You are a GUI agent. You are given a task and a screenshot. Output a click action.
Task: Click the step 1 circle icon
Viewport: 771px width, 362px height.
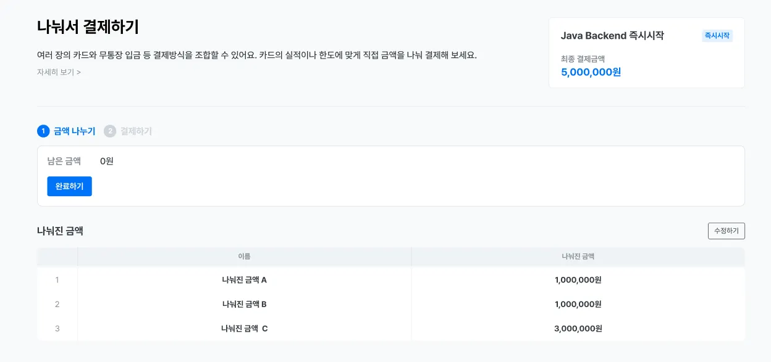pos(43,131)
